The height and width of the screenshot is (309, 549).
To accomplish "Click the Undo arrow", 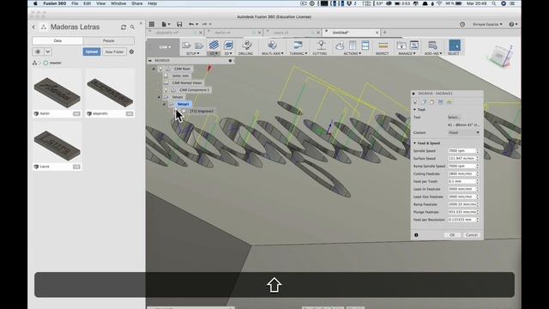I will (191, 24).
